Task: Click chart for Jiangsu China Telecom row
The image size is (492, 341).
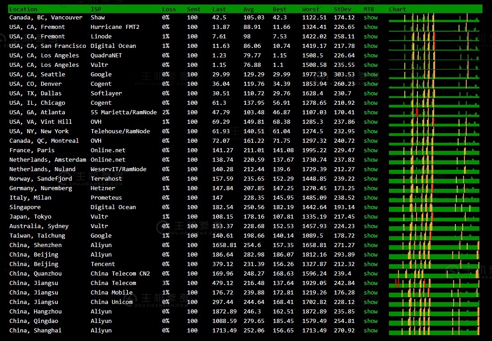Action: point(434,283)
